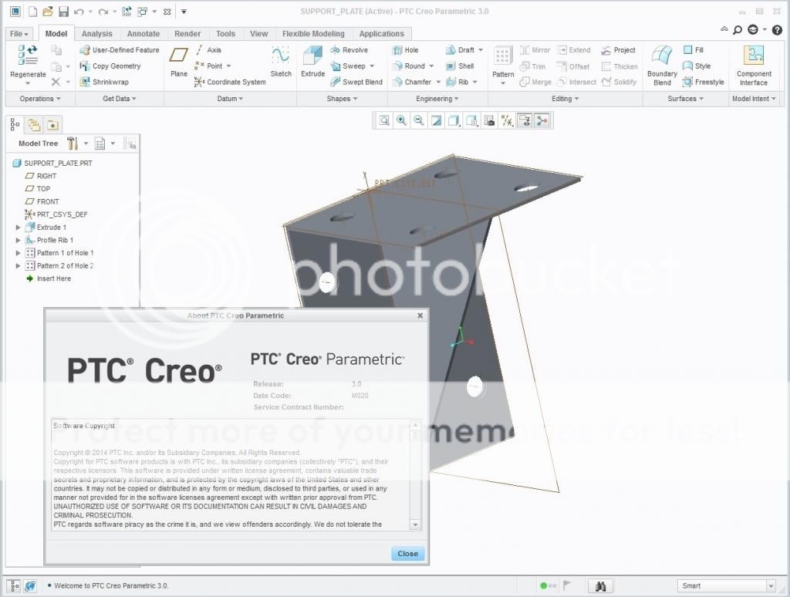The image size is (790, 597).
Task: Select the TOP datum plane in tree
Action: pos(43,189)
